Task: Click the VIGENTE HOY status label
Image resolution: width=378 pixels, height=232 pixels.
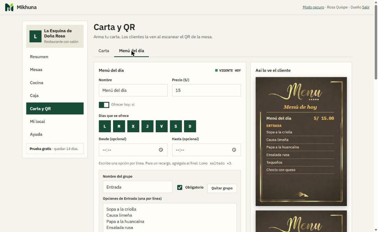Action: tap(228, 70)
